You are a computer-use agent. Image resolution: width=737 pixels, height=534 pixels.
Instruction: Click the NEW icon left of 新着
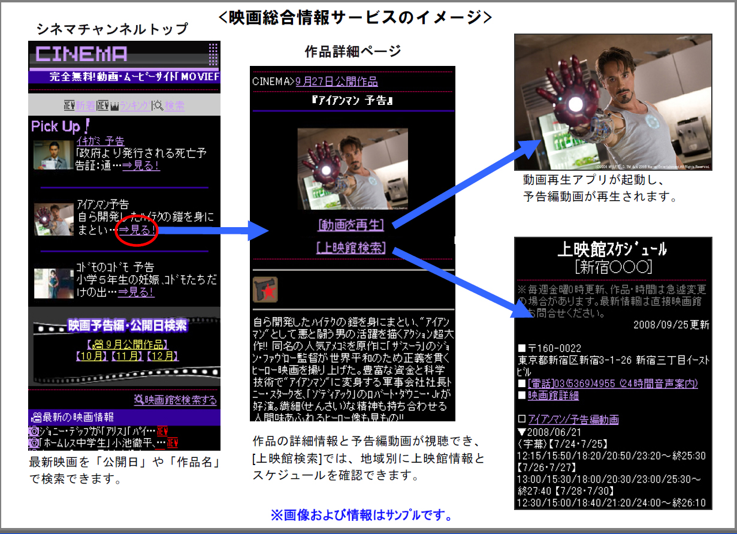[x=69, y=105]
